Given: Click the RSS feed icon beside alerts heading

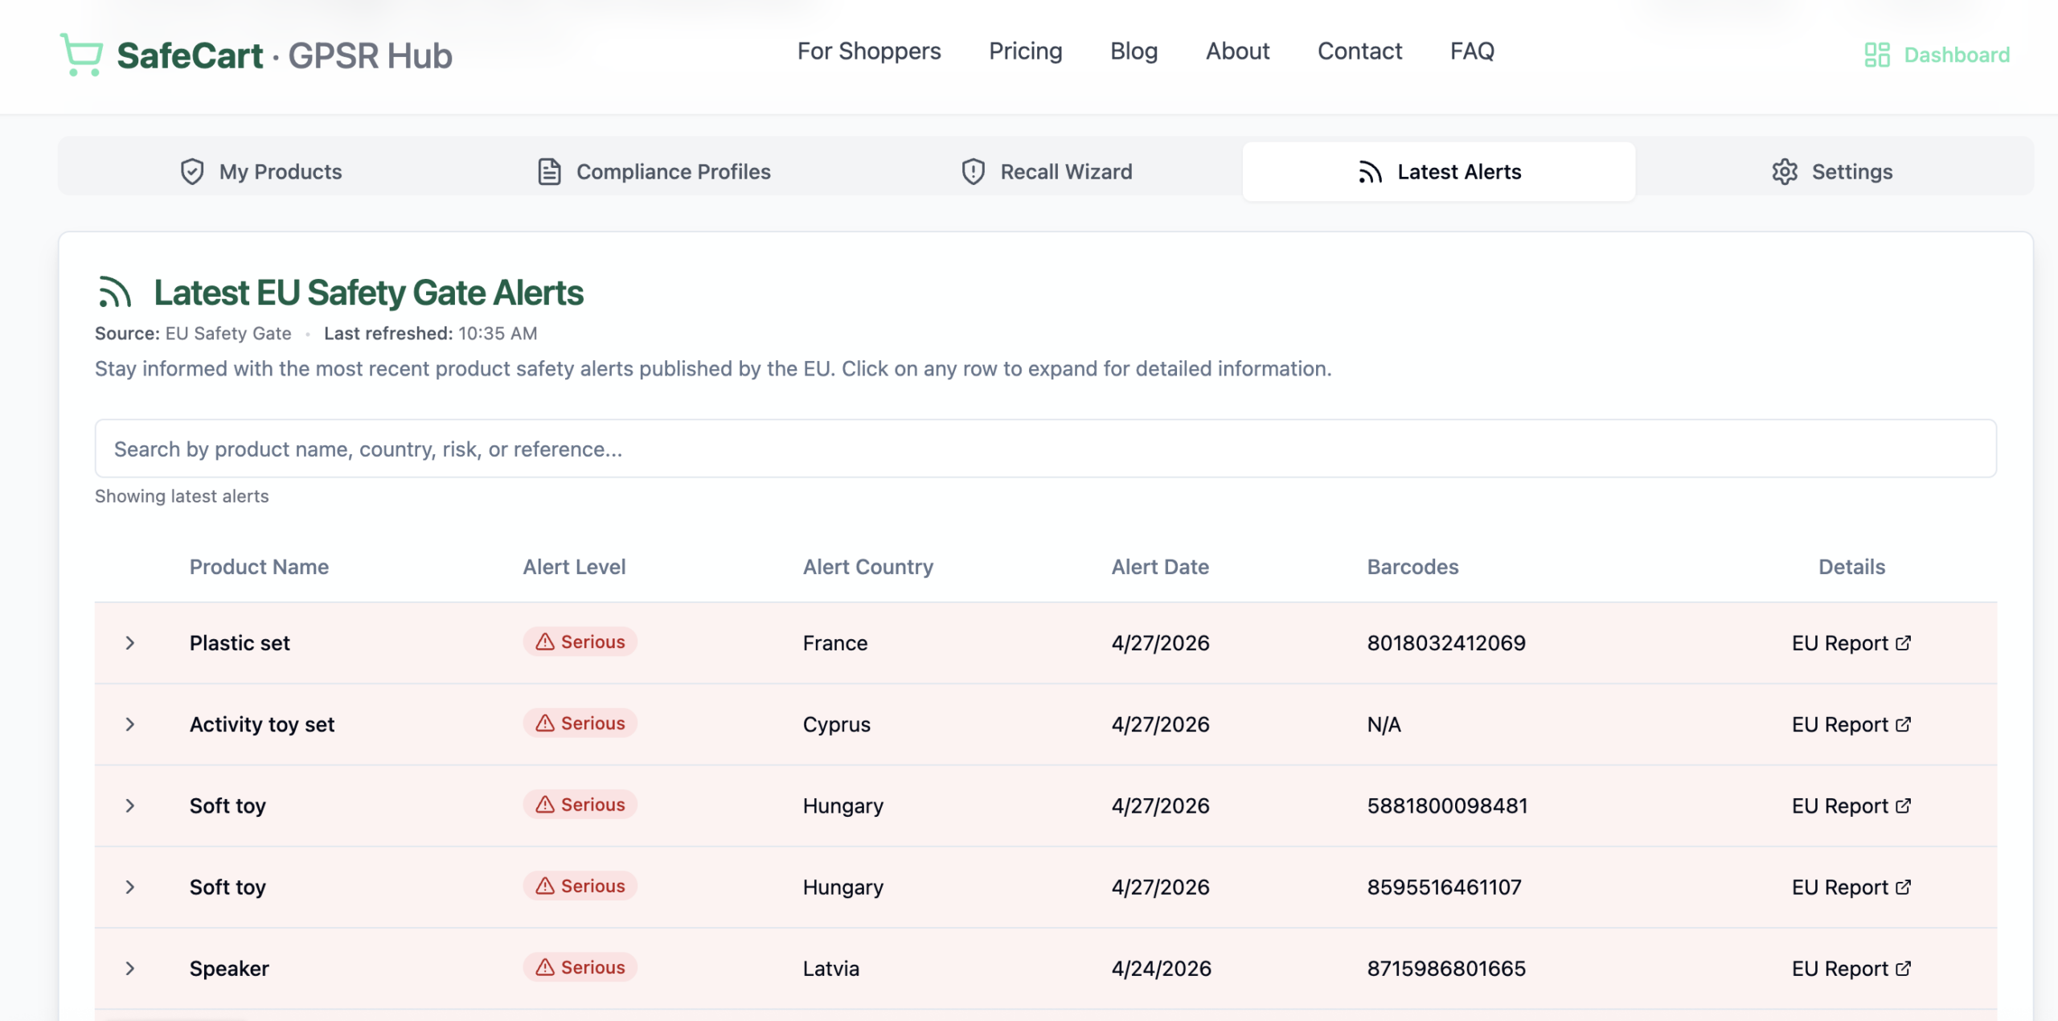Looking at the screenshot, I should coord(114,293).
